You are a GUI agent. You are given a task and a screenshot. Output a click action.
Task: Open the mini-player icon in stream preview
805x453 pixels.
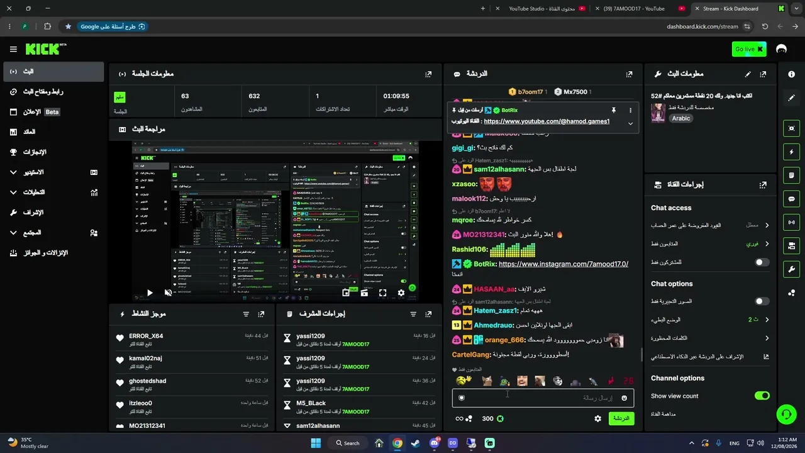pos(346,293)
